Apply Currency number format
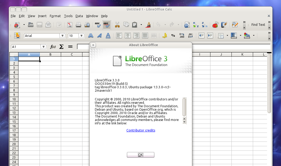The width and height of the screenshot is (281, 166). point(165,36)
